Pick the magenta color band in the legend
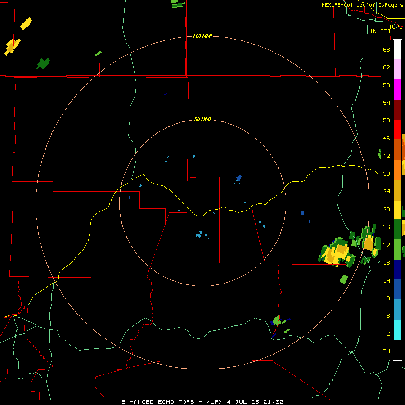 397,90
